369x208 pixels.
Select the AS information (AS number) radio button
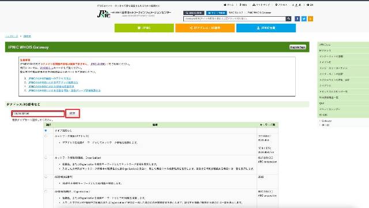click(46, 177)
